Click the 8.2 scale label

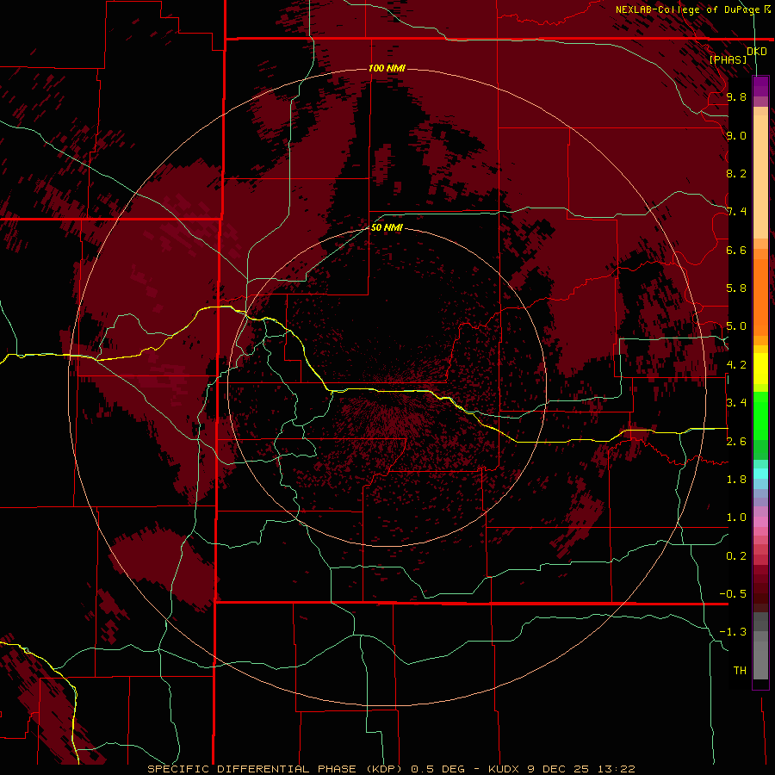pyautogui.click(x=736, y=173)
